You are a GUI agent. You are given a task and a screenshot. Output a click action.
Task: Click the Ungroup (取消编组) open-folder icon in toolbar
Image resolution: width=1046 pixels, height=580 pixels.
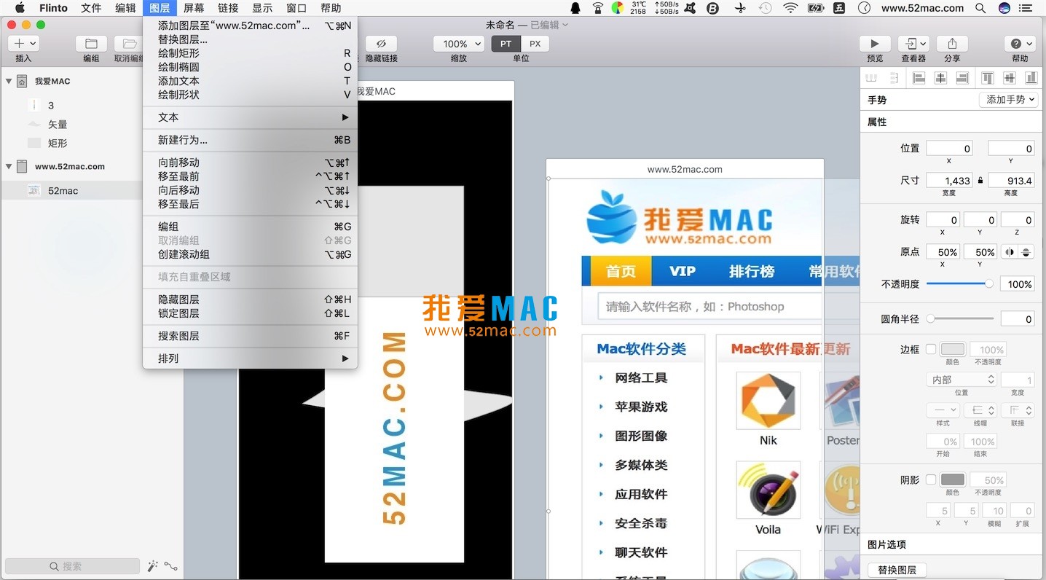pyautogui.click(x=129, y=44)
